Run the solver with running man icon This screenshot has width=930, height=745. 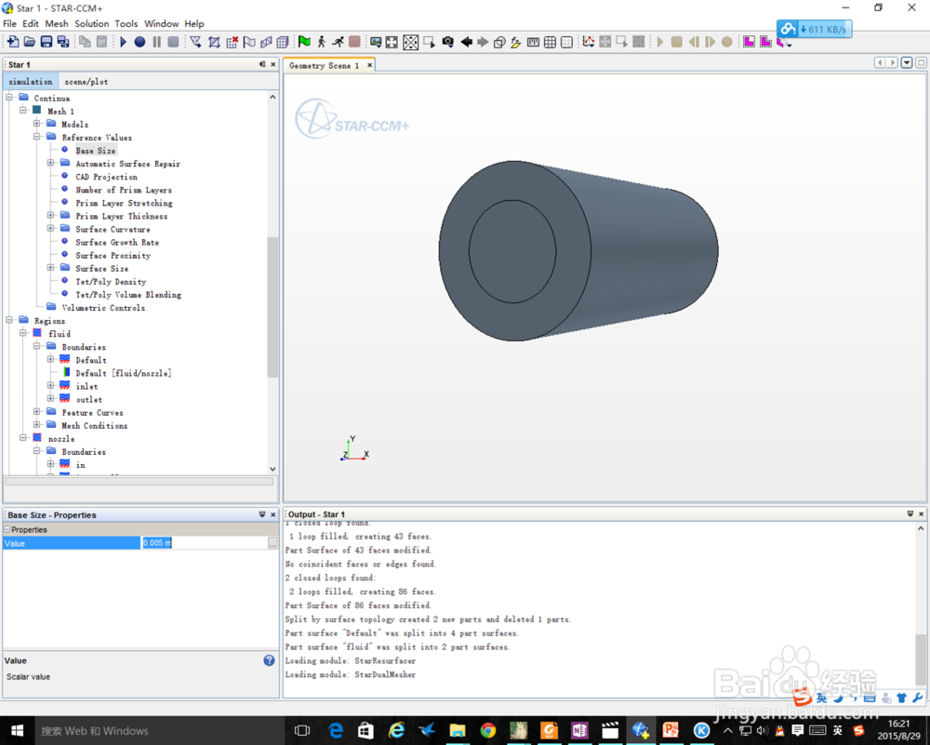pos(339,42)
